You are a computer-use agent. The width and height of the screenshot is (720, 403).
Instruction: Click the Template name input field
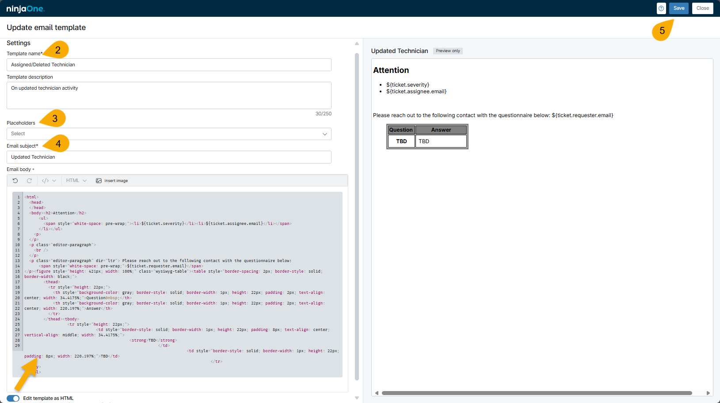click(x=169, y=65)
